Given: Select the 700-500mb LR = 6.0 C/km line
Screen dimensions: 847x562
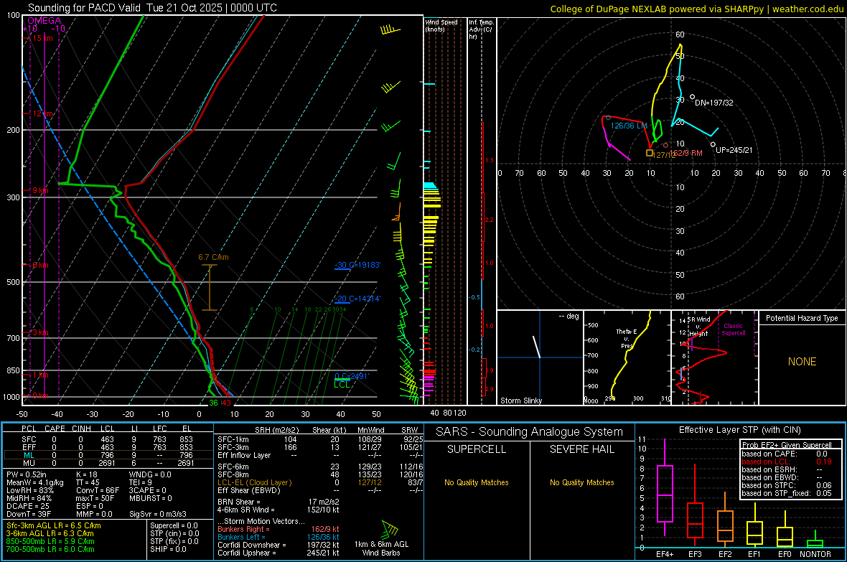Looking at the screenshot, I should click(50, 549).
